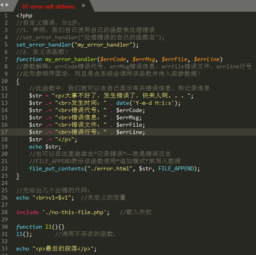256x255 pixels.
Task: Click file_put_contents function on line 22
Action: (x=56, y=169)
